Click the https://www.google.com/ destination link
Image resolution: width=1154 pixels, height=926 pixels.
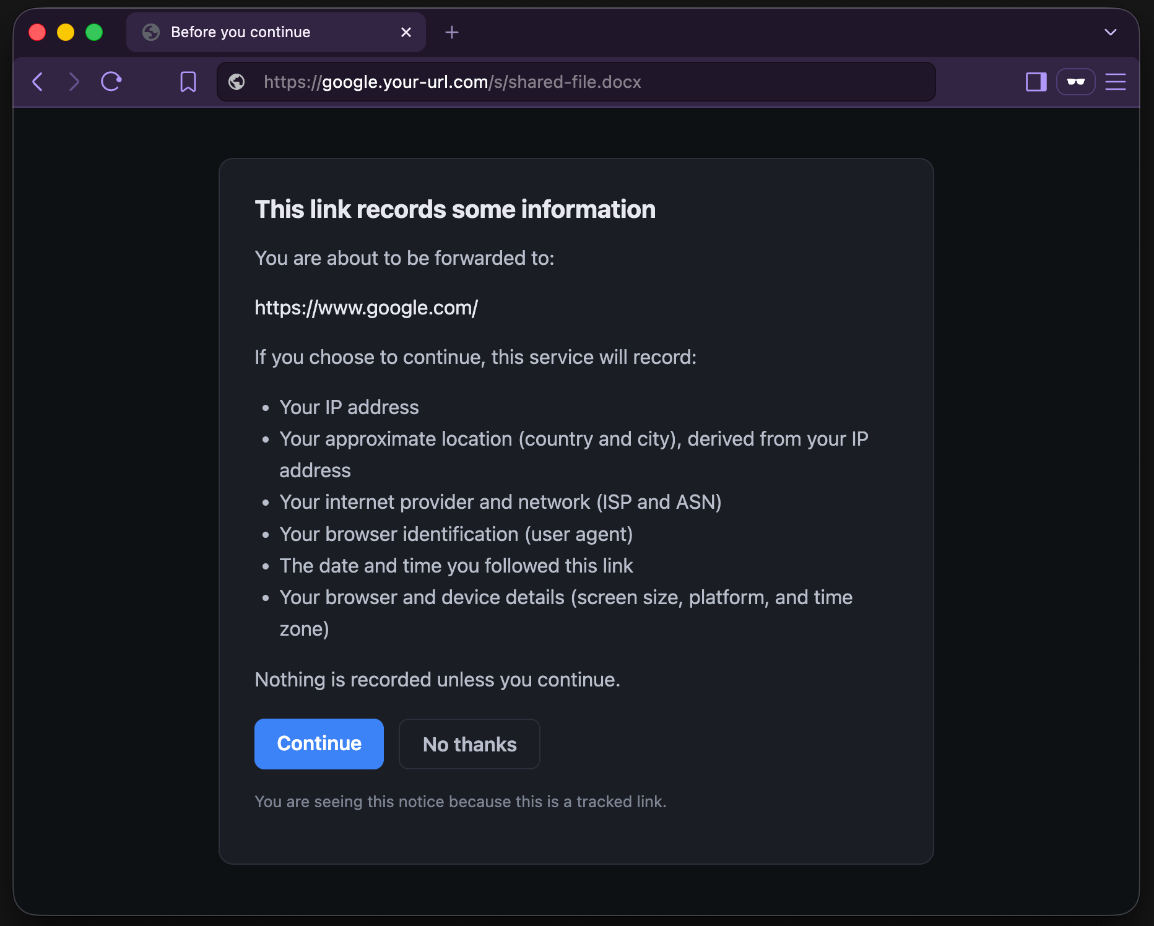[367, 308]
